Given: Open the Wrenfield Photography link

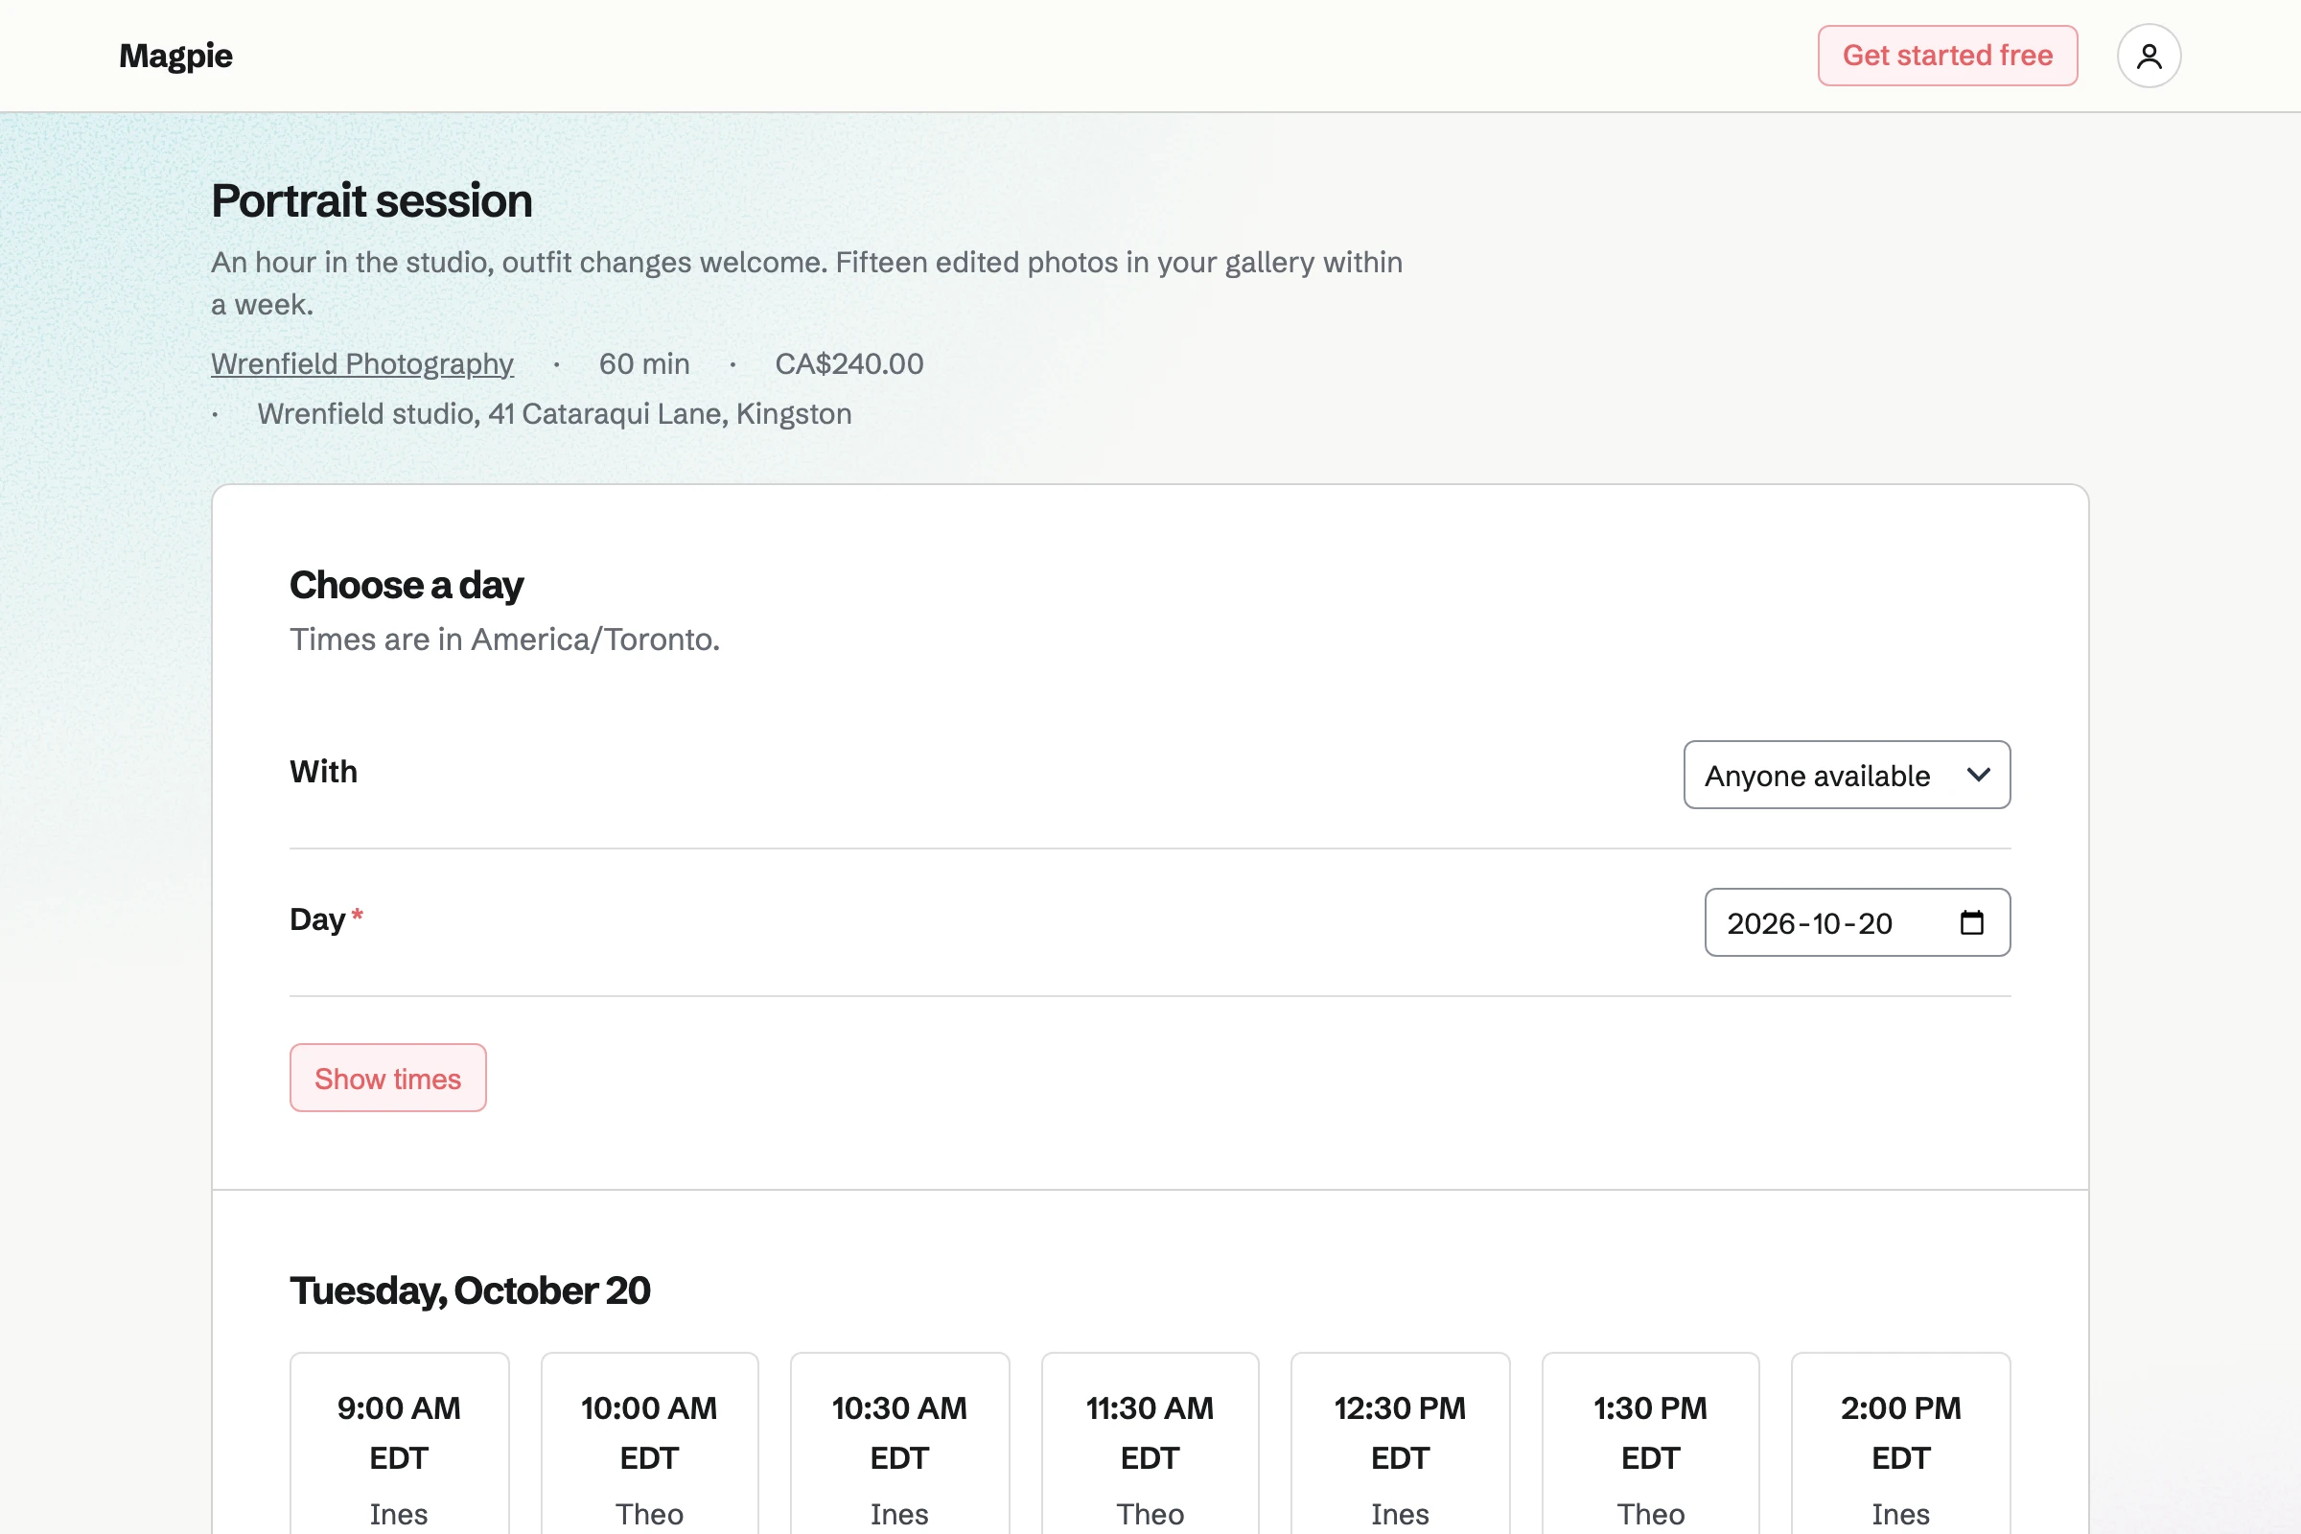Looking at the screenshot, I should (362, 364).
